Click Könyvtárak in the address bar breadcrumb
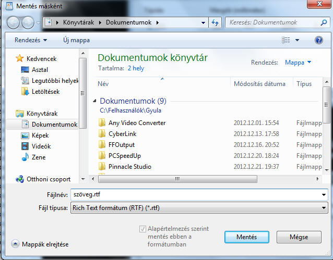Image resolution: width=333 pixels, height=260 pixels. pos(78,22)
